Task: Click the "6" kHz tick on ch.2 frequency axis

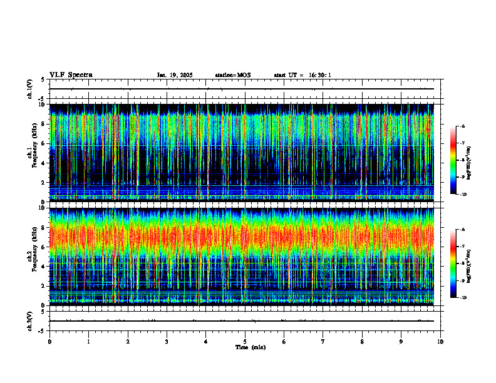Action: 44,247
